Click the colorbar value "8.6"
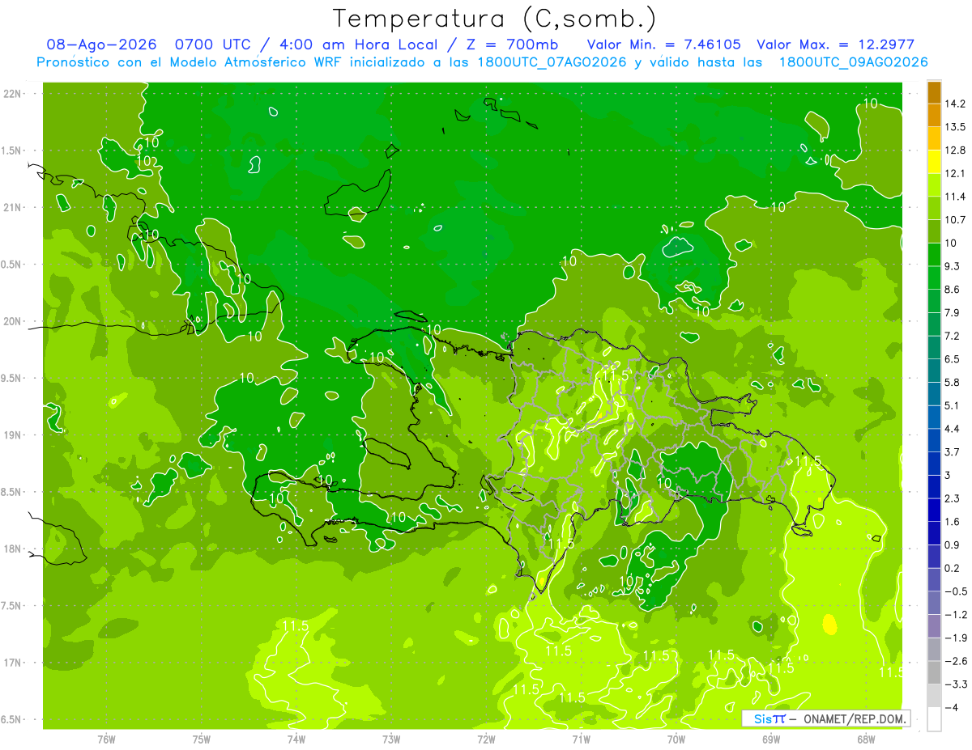The height and width of the screenshot is (750, 972). click(953, 290)
